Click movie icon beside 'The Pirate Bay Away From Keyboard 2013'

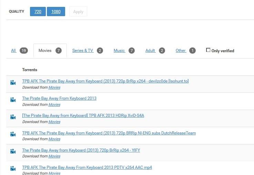[x=13, y=100]
